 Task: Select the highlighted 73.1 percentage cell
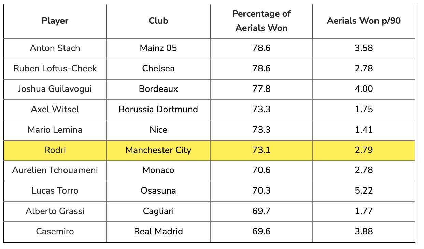[x=262, y=150]
